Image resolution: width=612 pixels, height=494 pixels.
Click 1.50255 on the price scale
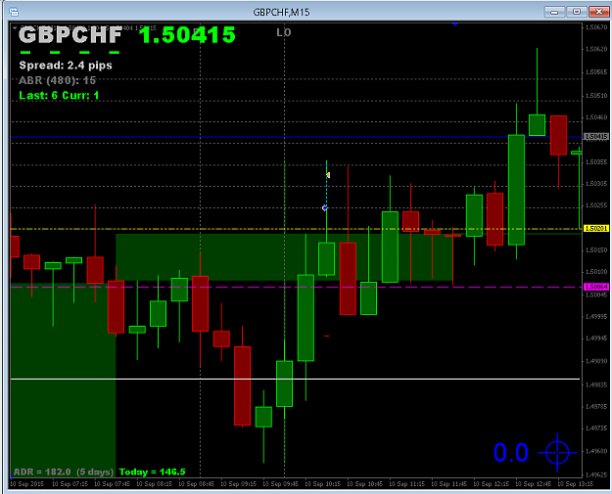(x=596, y=205)
